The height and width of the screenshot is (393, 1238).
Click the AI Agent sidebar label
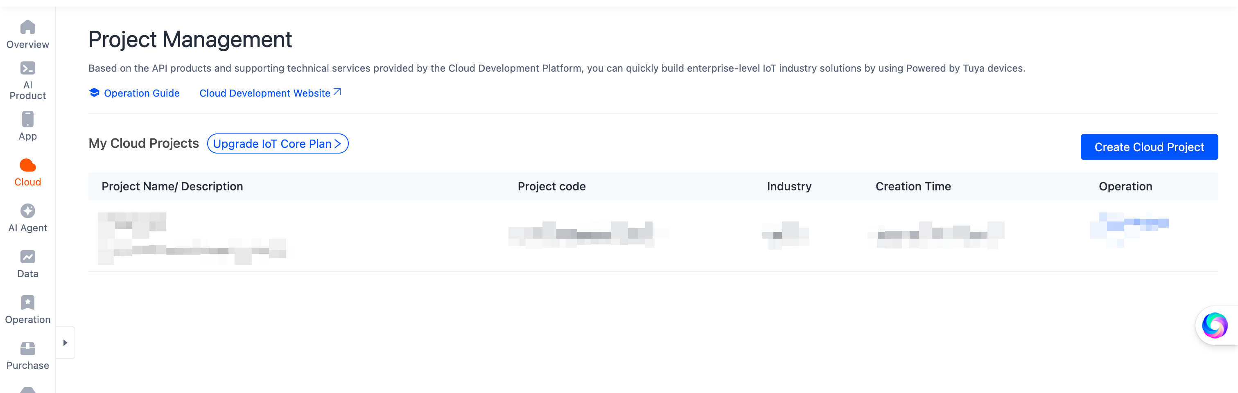[x=28, y=228]
